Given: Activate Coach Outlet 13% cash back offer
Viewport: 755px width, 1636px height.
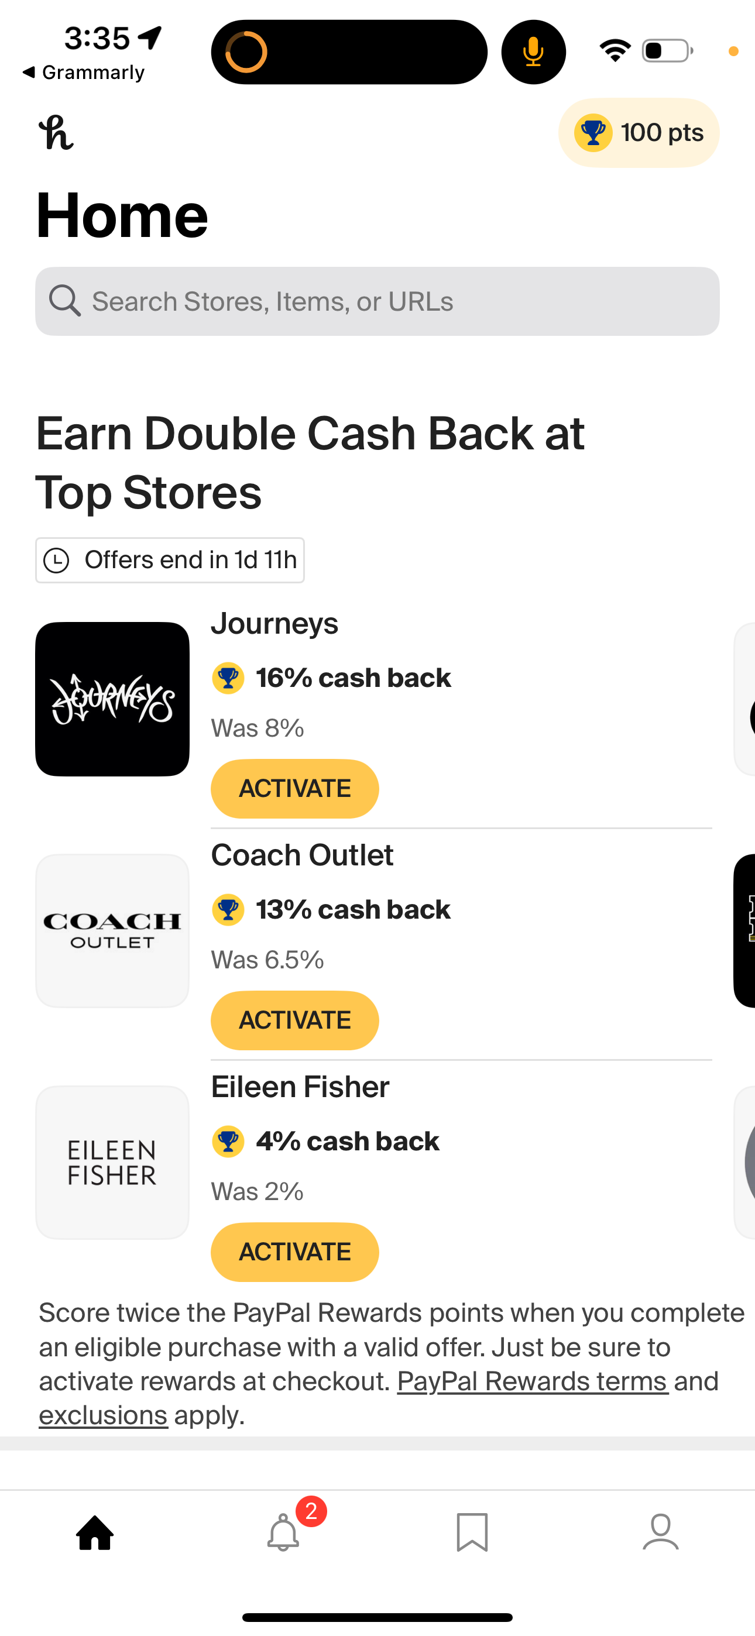Looking at the screenshot, I should tap(294, 1020).
